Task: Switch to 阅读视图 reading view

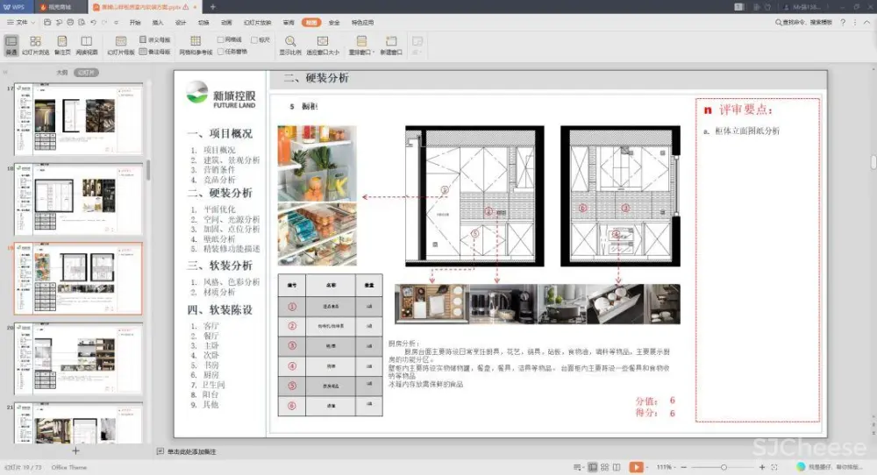Action: point(87,45)
